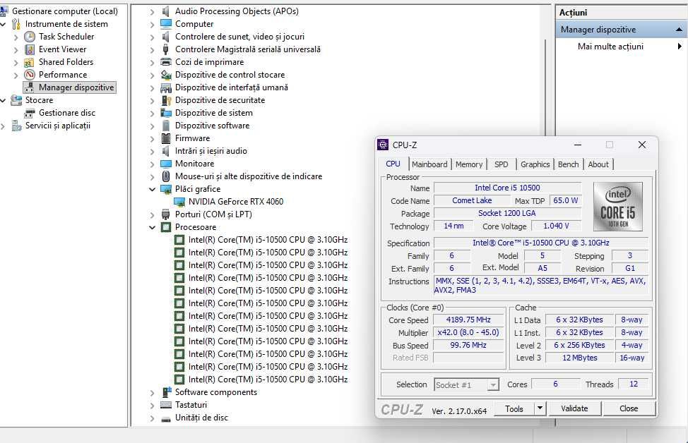Click the NVIDIA GeForce RTX 4060 adapter icon
The image size is (688, 443).
click(x=179, y=202)
